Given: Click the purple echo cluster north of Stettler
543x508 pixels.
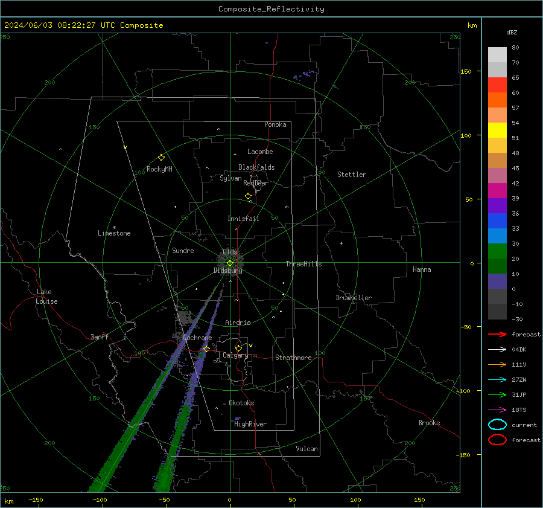Looking at the screenshot, I should [x=306, y=74].
